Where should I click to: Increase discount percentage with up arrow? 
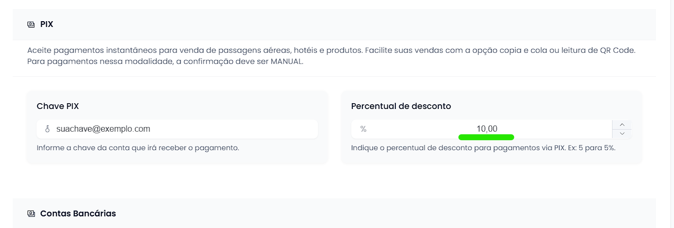tap(622, 124)
